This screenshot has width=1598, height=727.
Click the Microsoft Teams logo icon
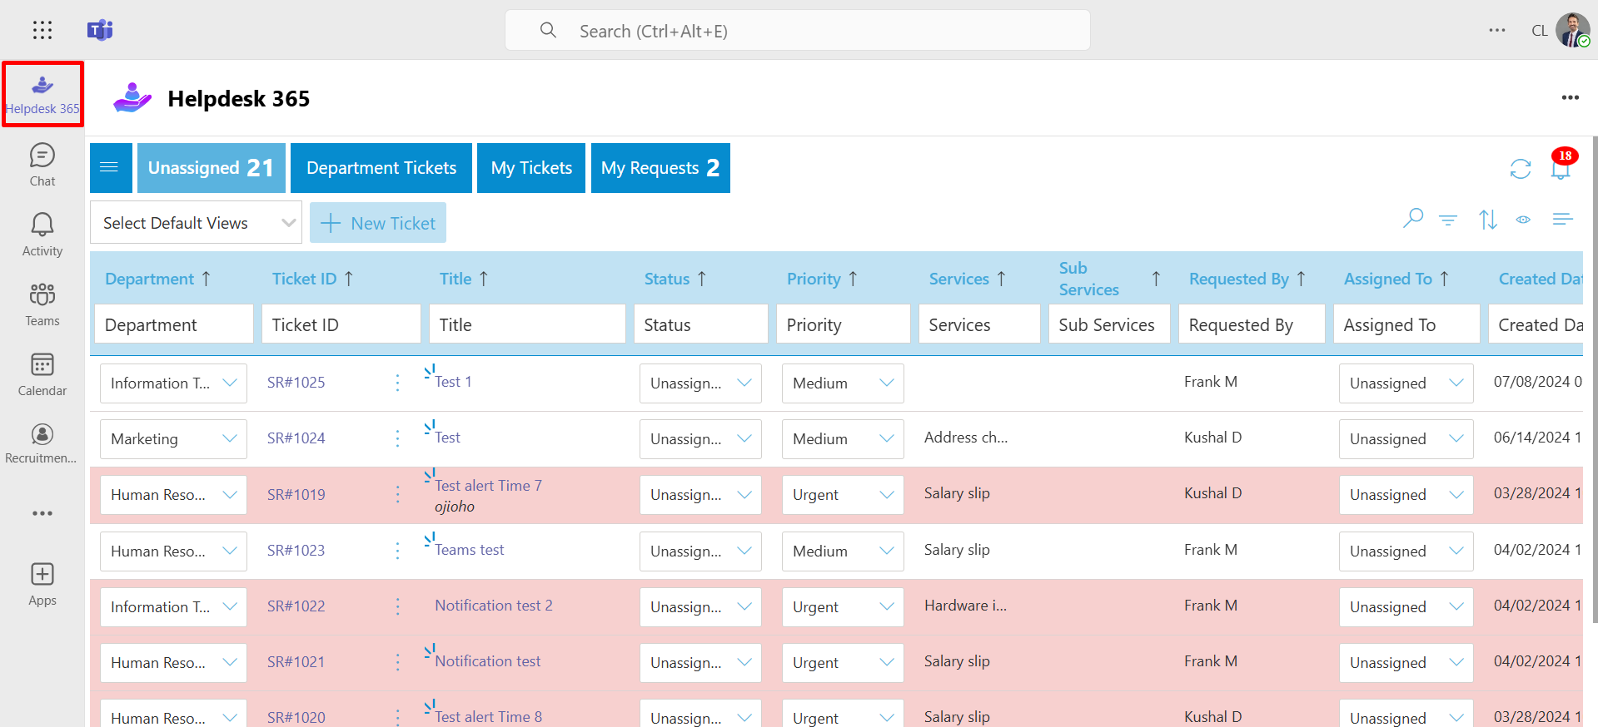pos(100,31)
